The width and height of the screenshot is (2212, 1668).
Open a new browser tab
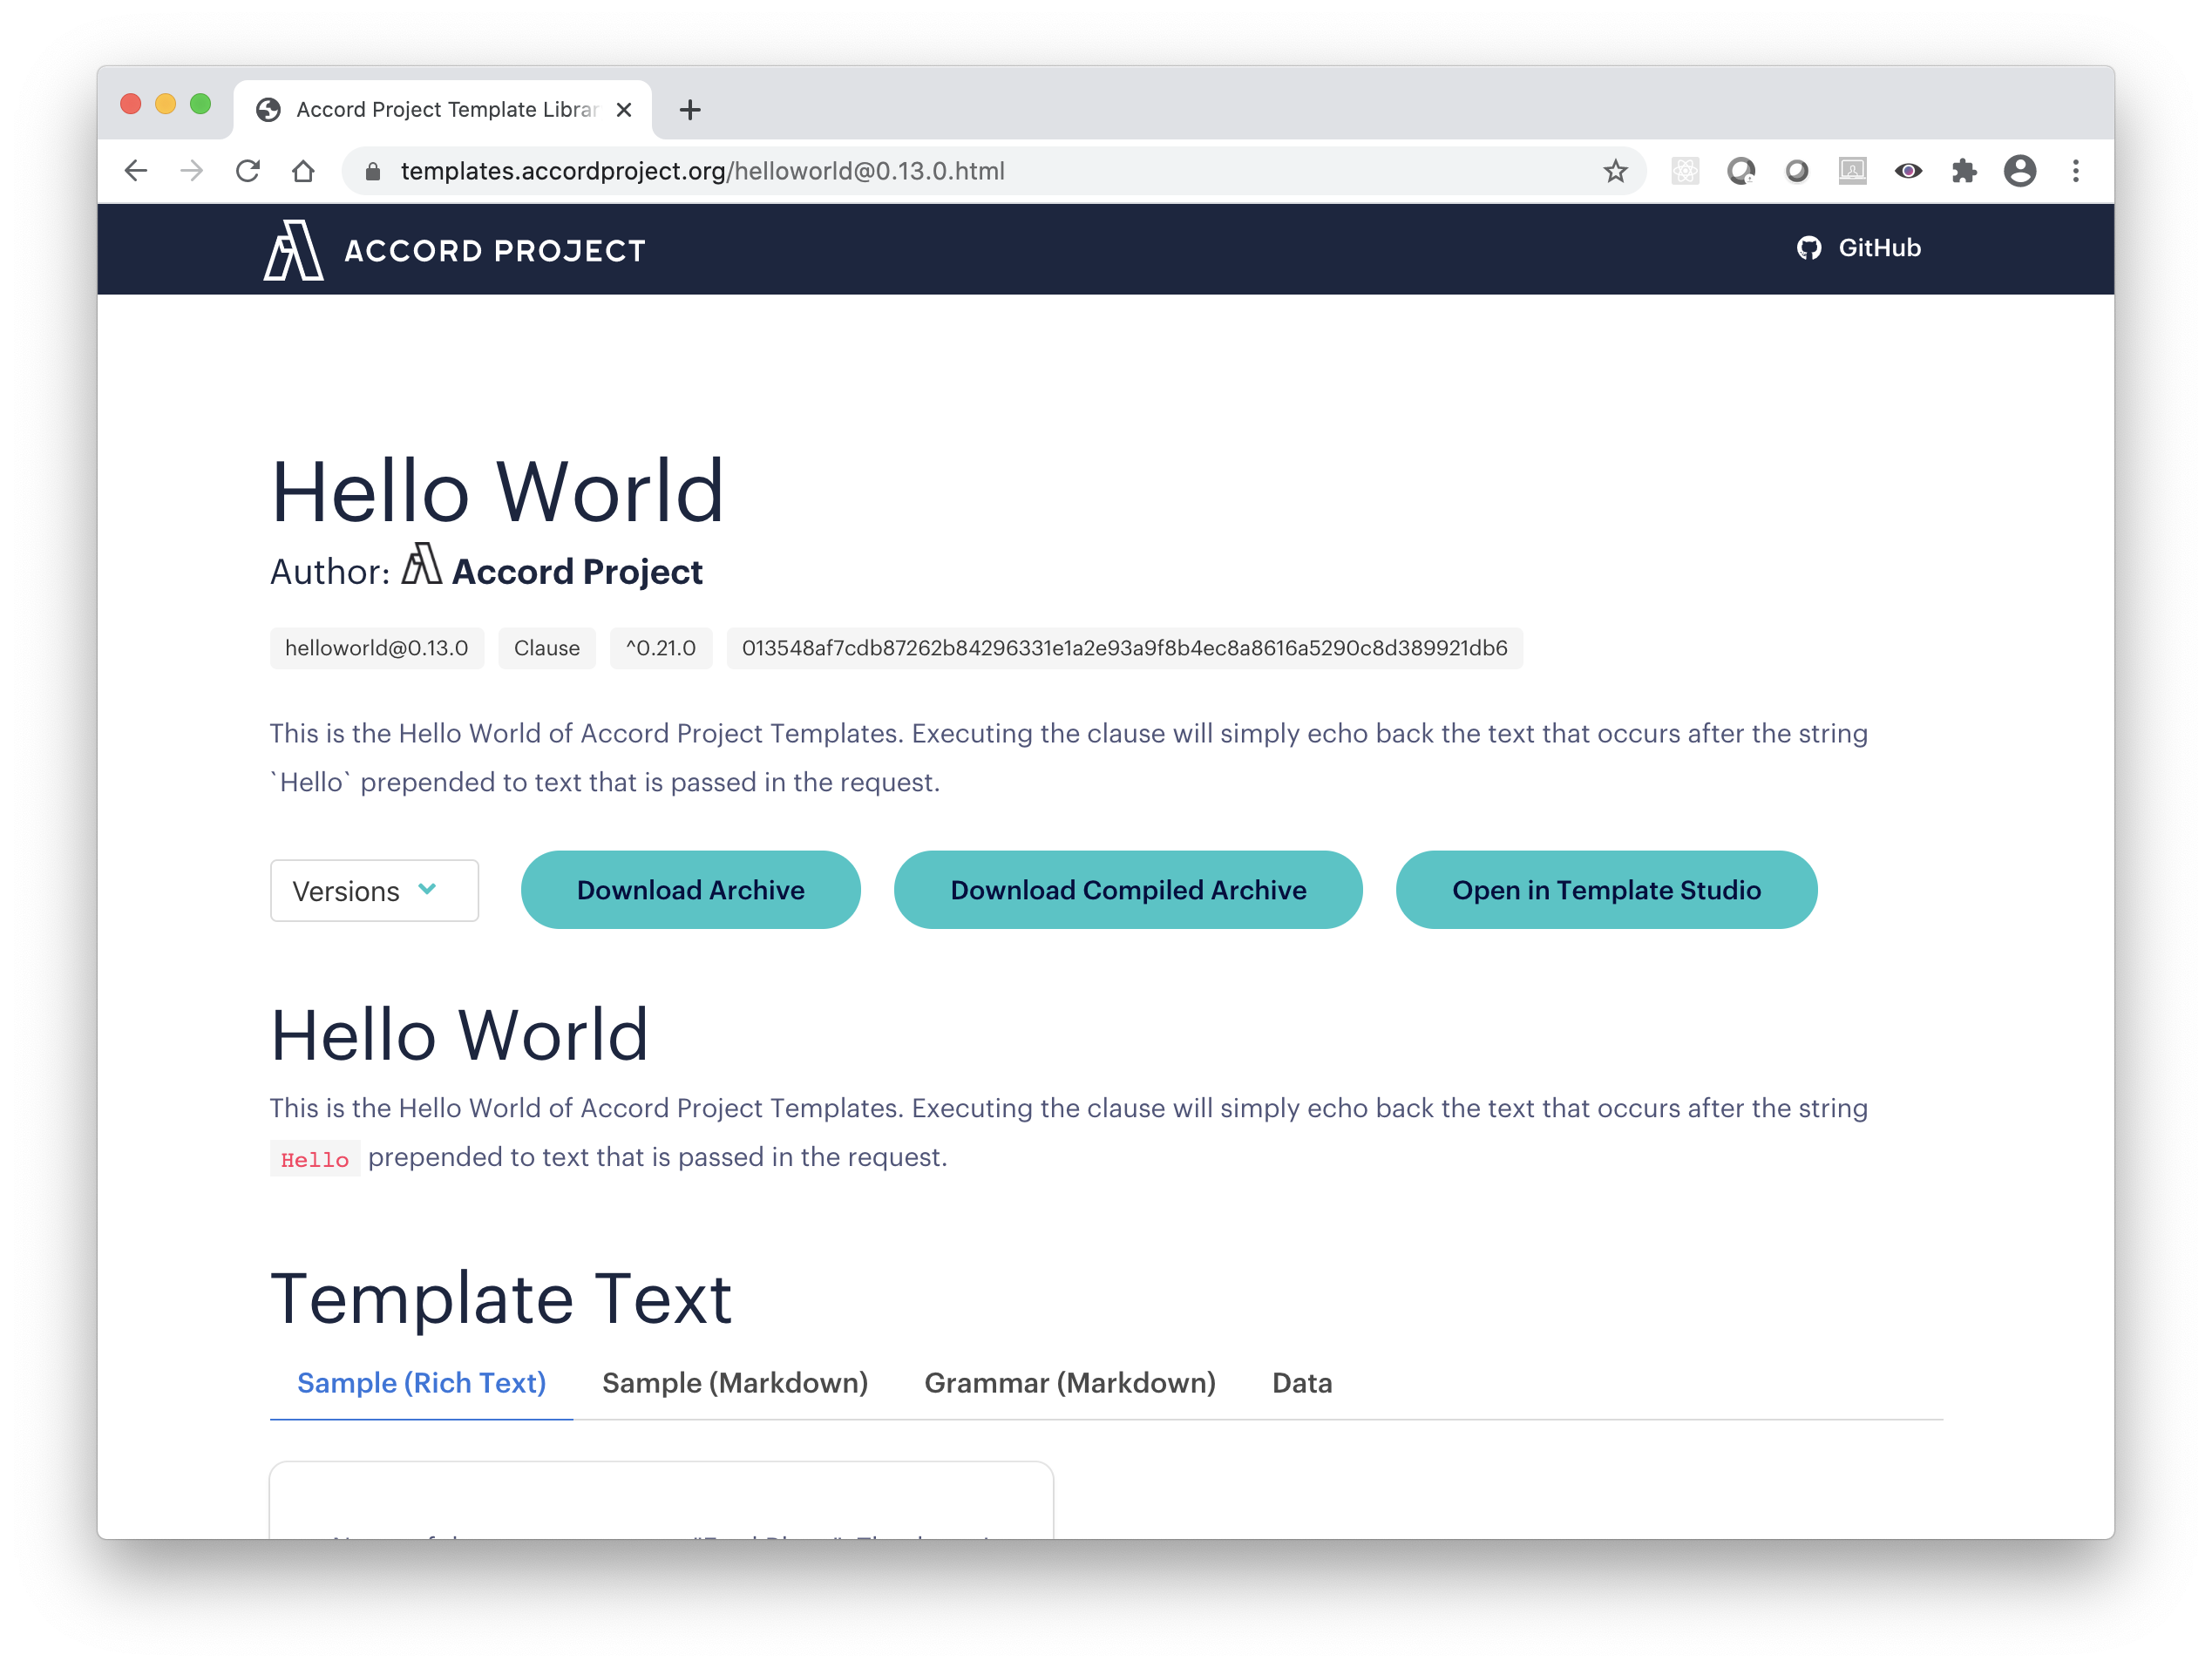pyautogui.click(x=690, y=110)
